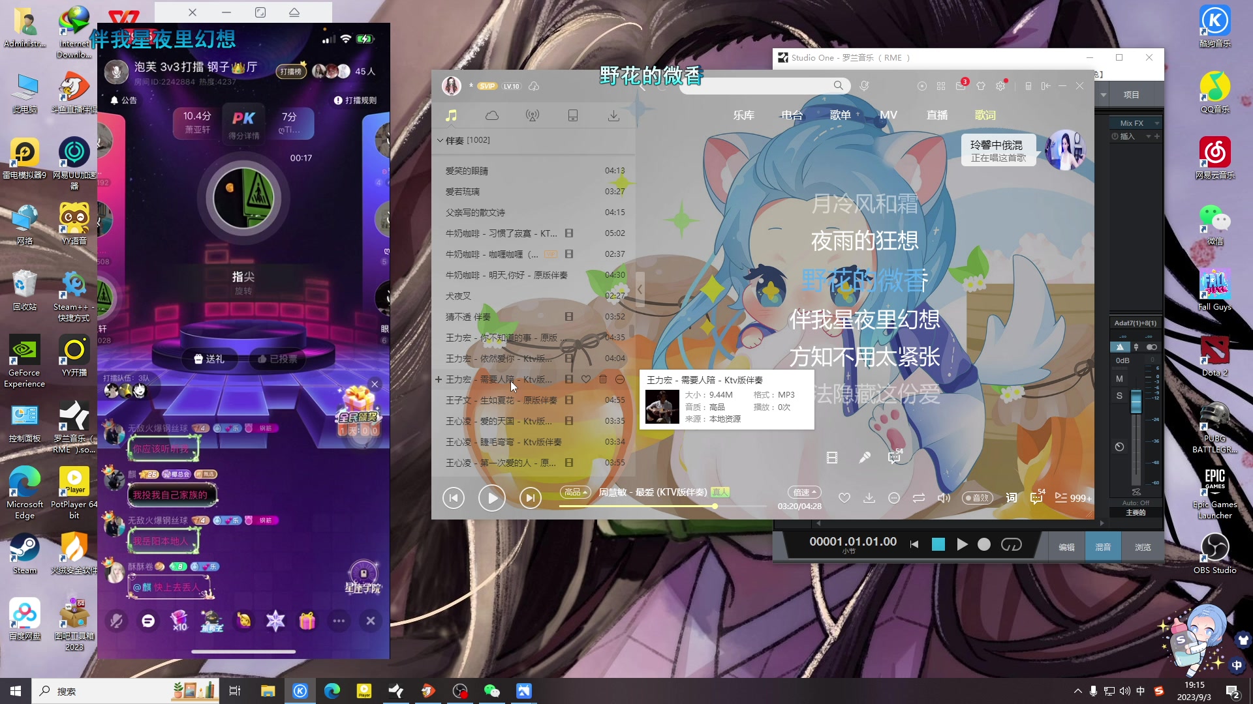Switch to the MV tab
The width and height of the screenshot is (1253, 704).
(888, 115)
